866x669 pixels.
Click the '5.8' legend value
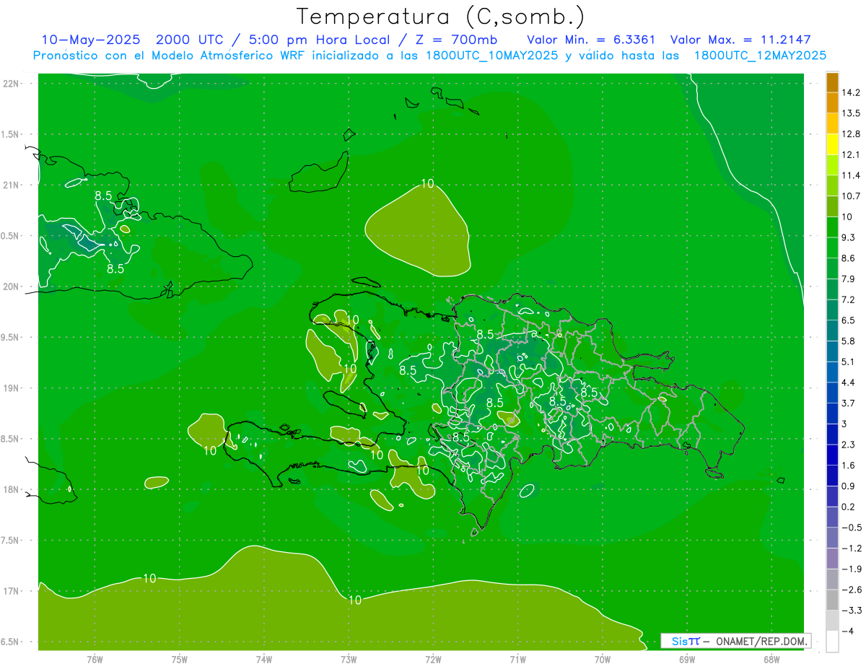coord(849,341)
